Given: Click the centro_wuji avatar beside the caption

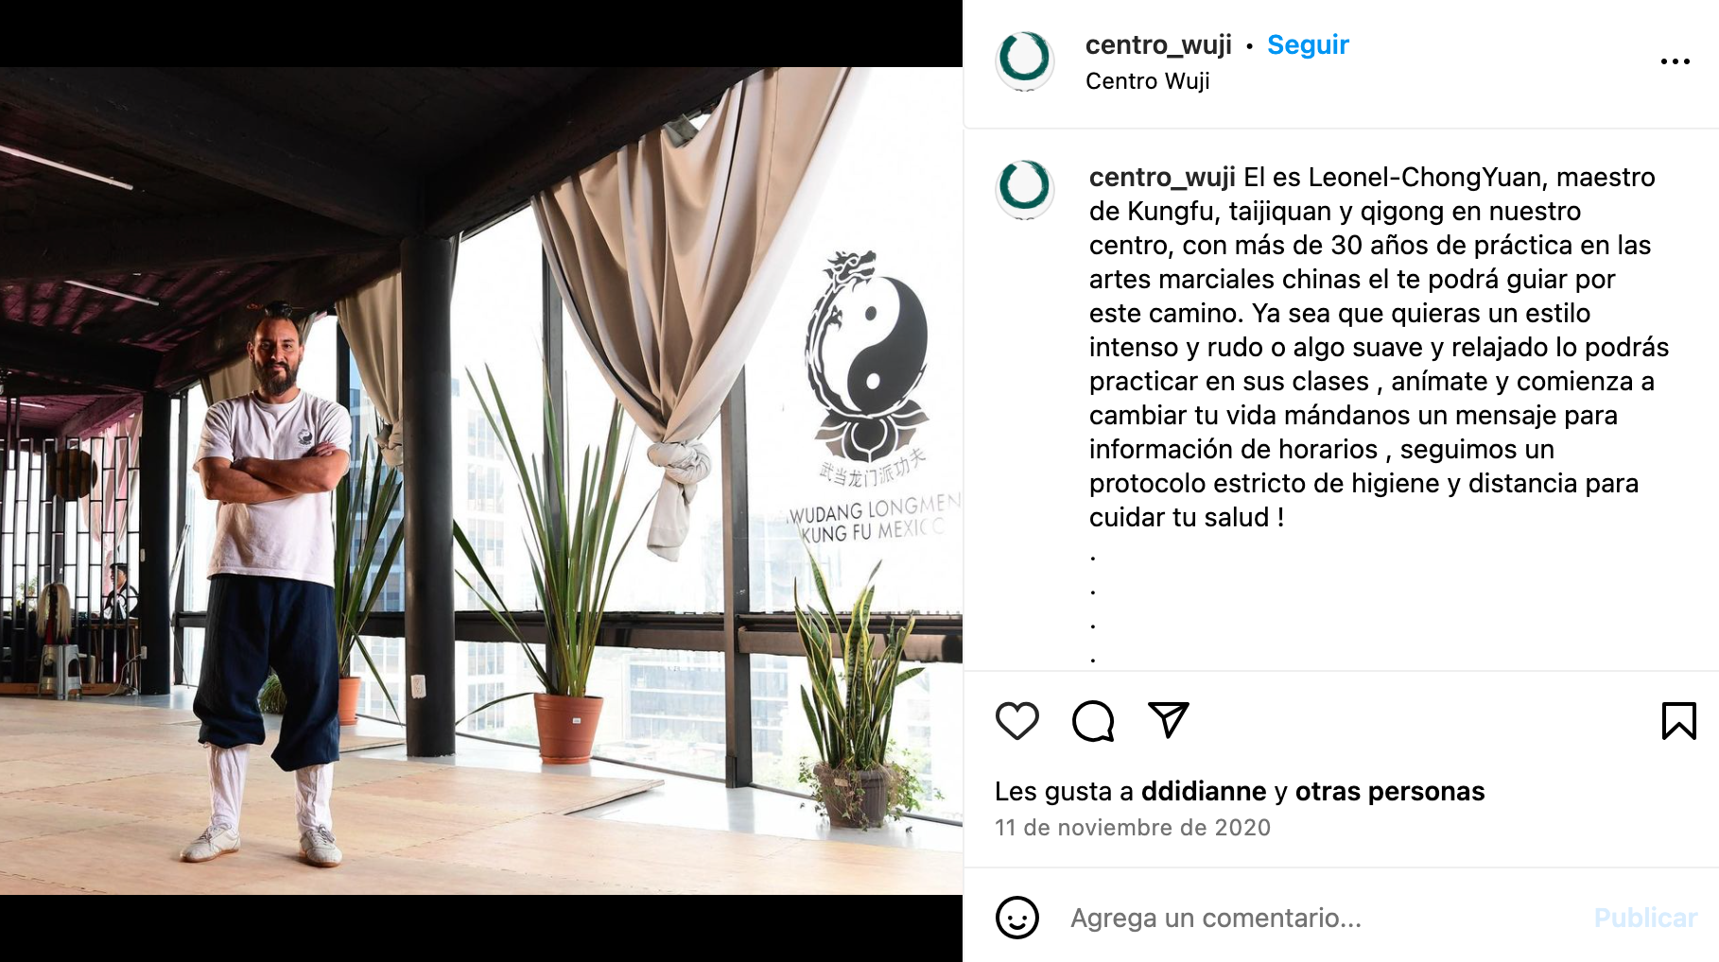Looking at the screenshot, I should pyautogui.click(x=1025, y=189).
